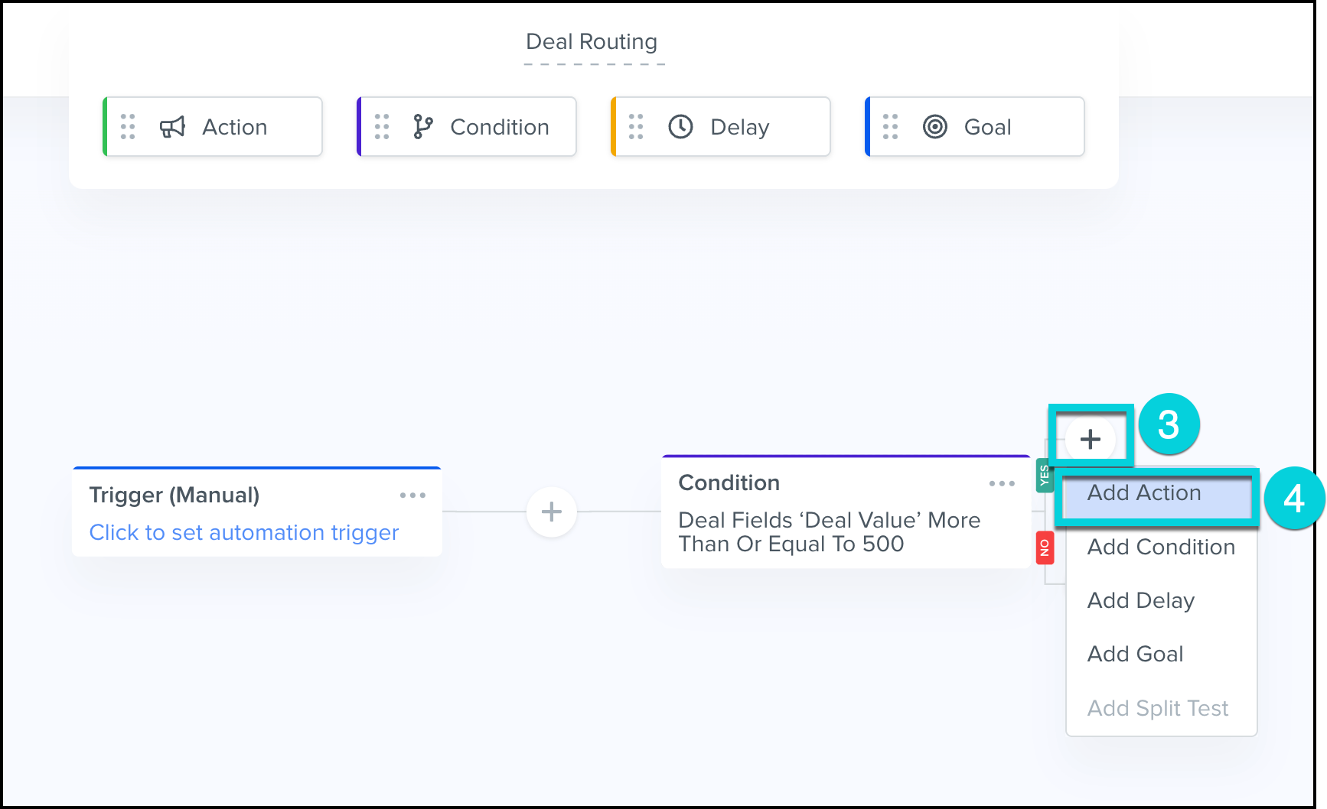Select Add Action from the menu

click(1144, 493)
